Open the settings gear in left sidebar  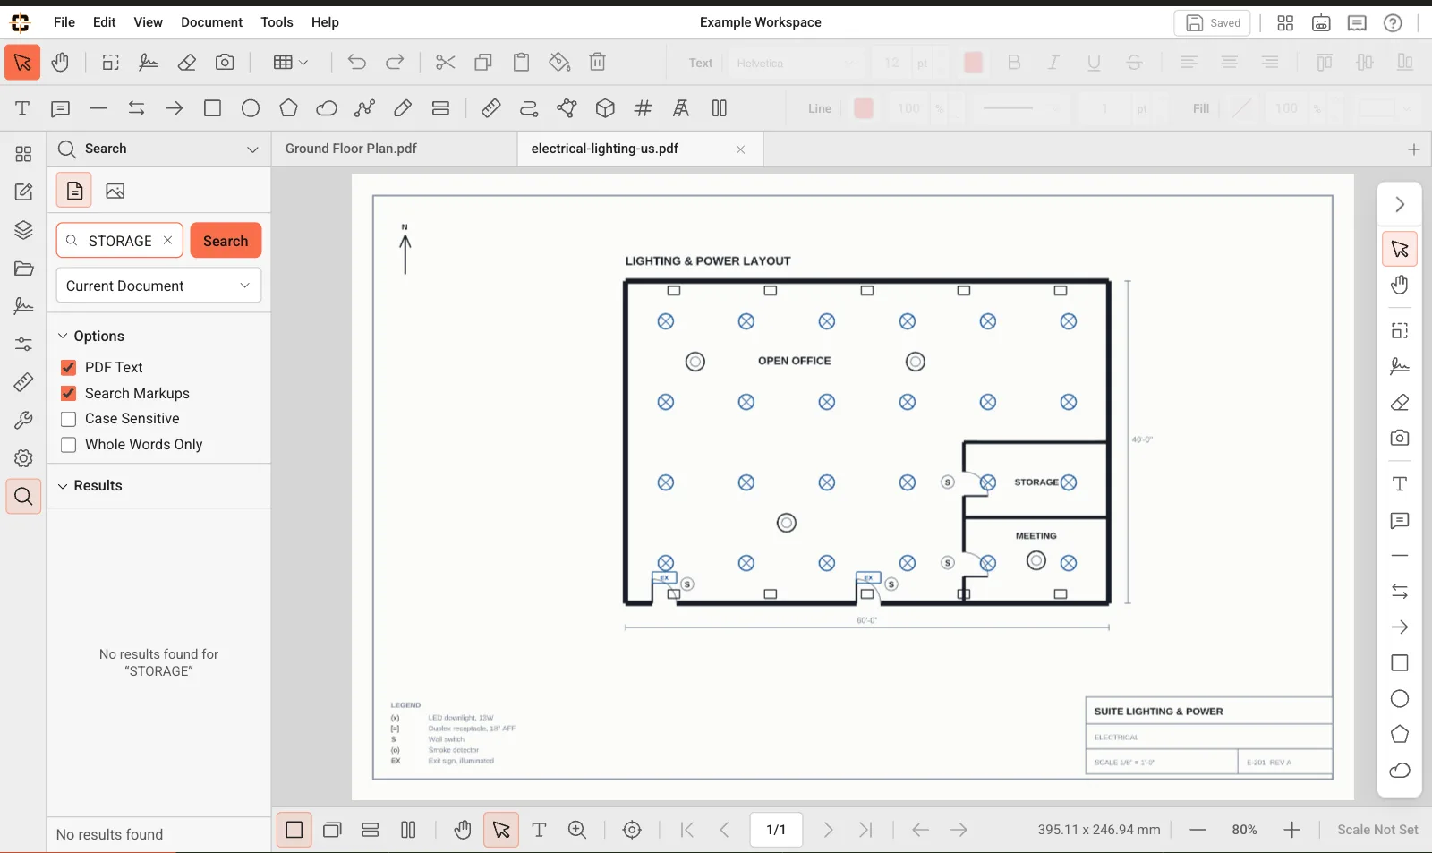(23, 458)
